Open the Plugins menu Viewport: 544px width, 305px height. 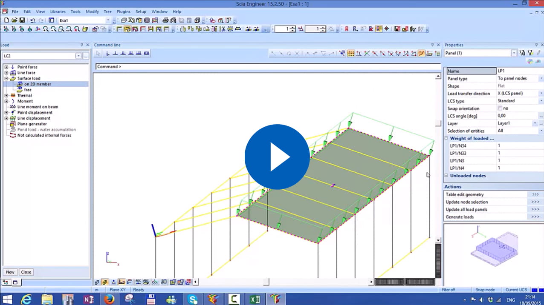tap(123, 11)
